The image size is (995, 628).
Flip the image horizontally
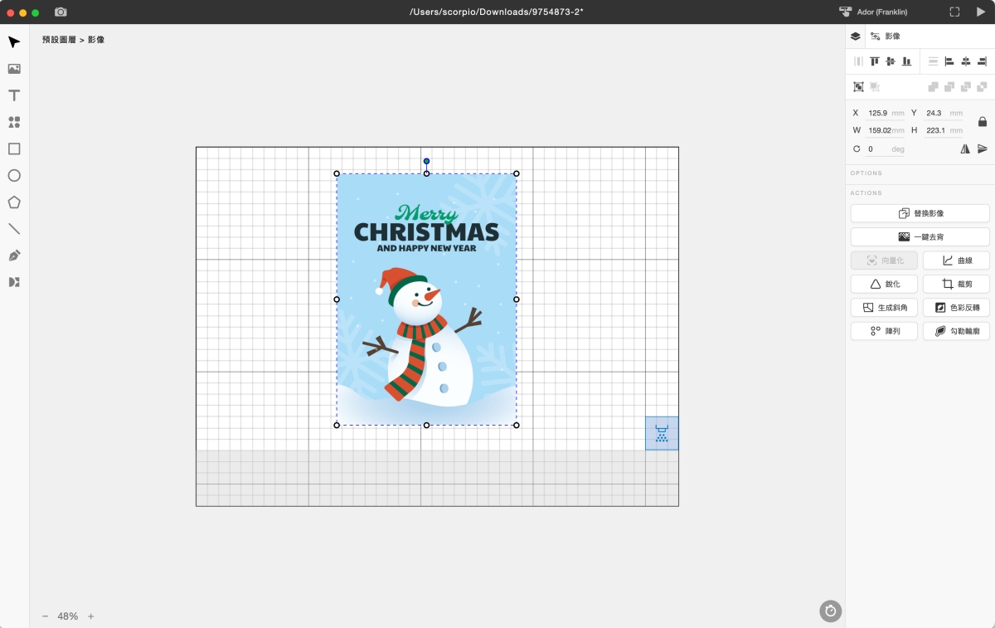(x=965, y=149)
